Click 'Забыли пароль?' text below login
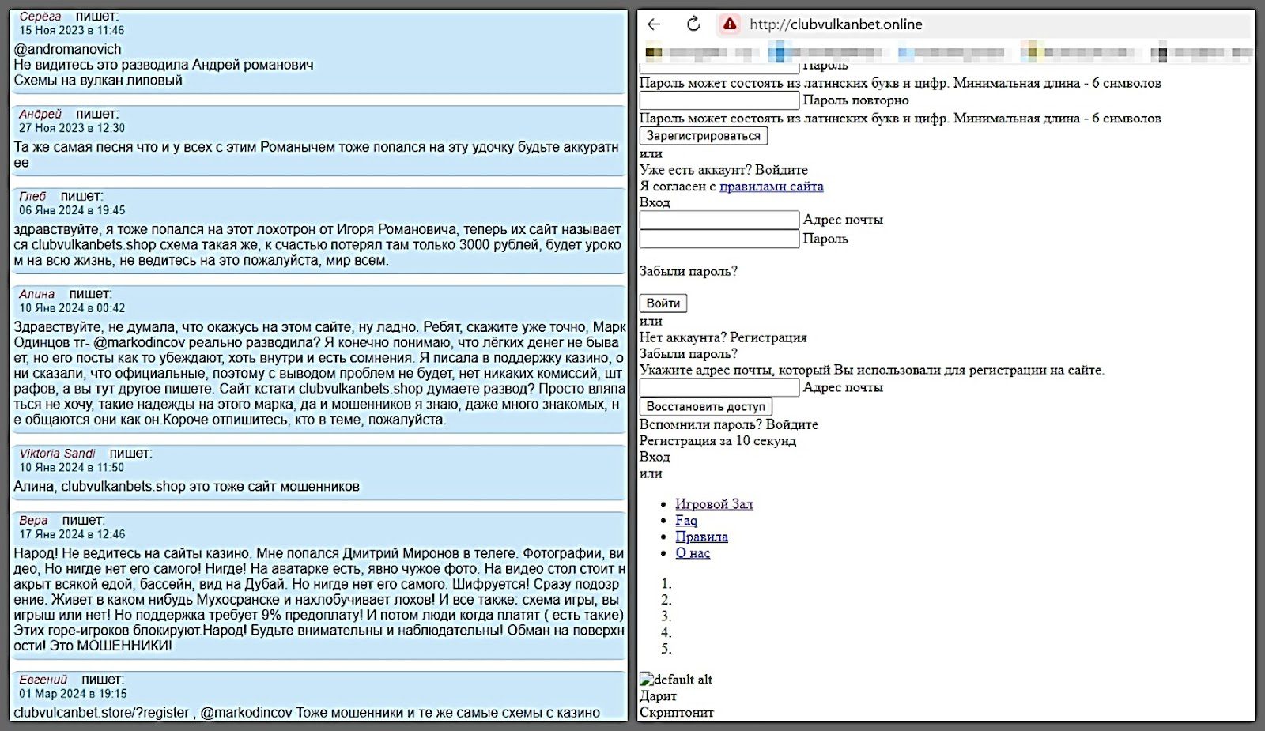This screenshot has width=1265, height=731. 688,271
